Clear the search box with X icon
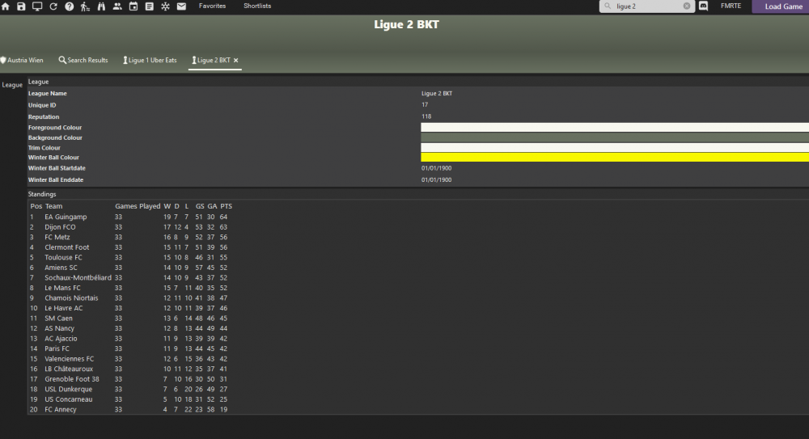The width and height of the screenshot is (809, 439). (687, 6)
